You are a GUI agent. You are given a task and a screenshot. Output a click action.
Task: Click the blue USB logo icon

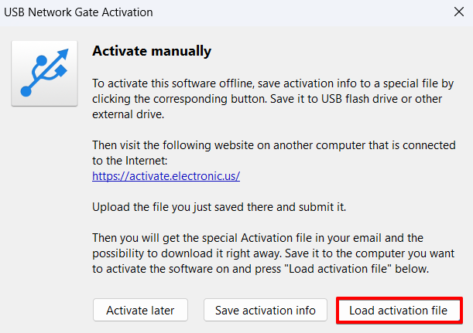[x=44, y=73]
